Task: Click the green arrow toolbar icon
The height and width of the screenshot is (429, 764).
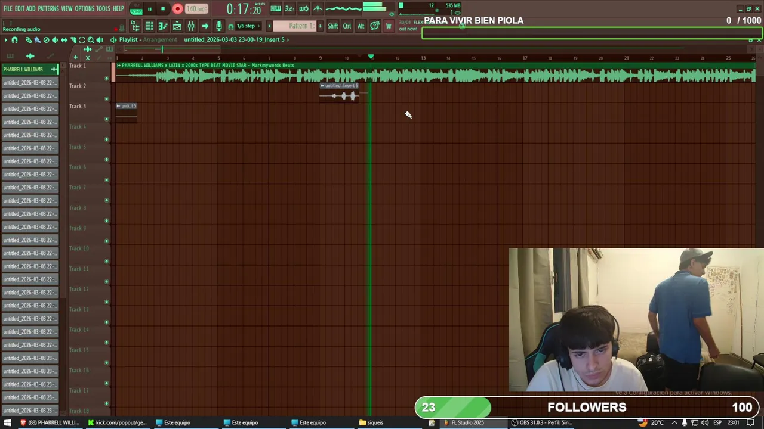Action: (x=205, y=26)
